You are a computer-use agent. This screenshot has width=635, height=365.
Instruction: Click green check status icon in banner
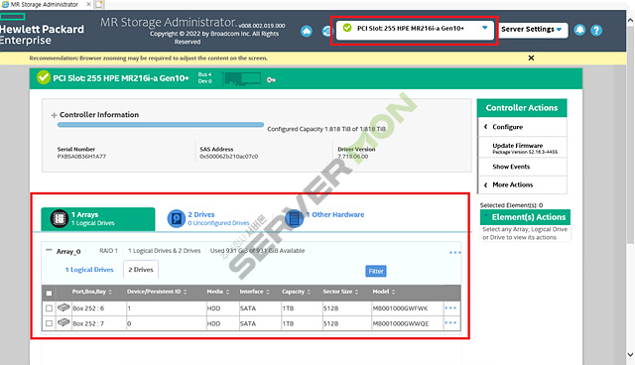pyautogui.click(x=44, y=77)
